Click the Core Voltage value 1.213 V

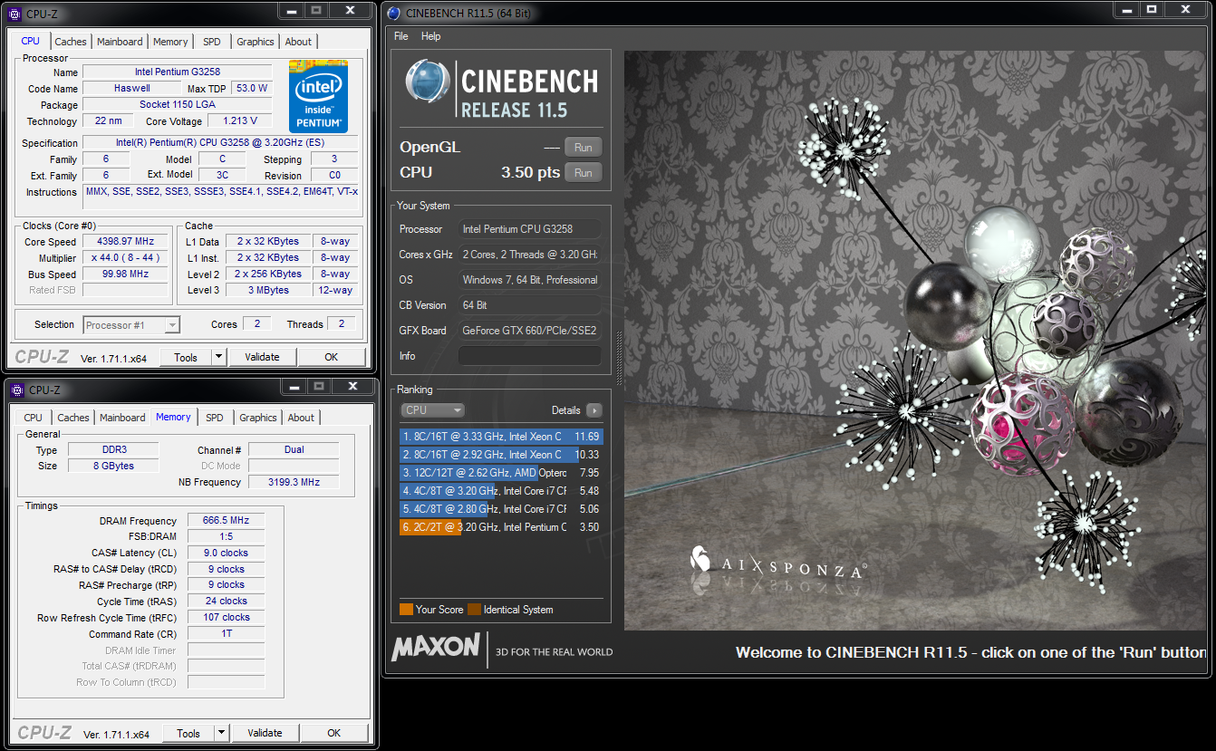pos(240,120)
